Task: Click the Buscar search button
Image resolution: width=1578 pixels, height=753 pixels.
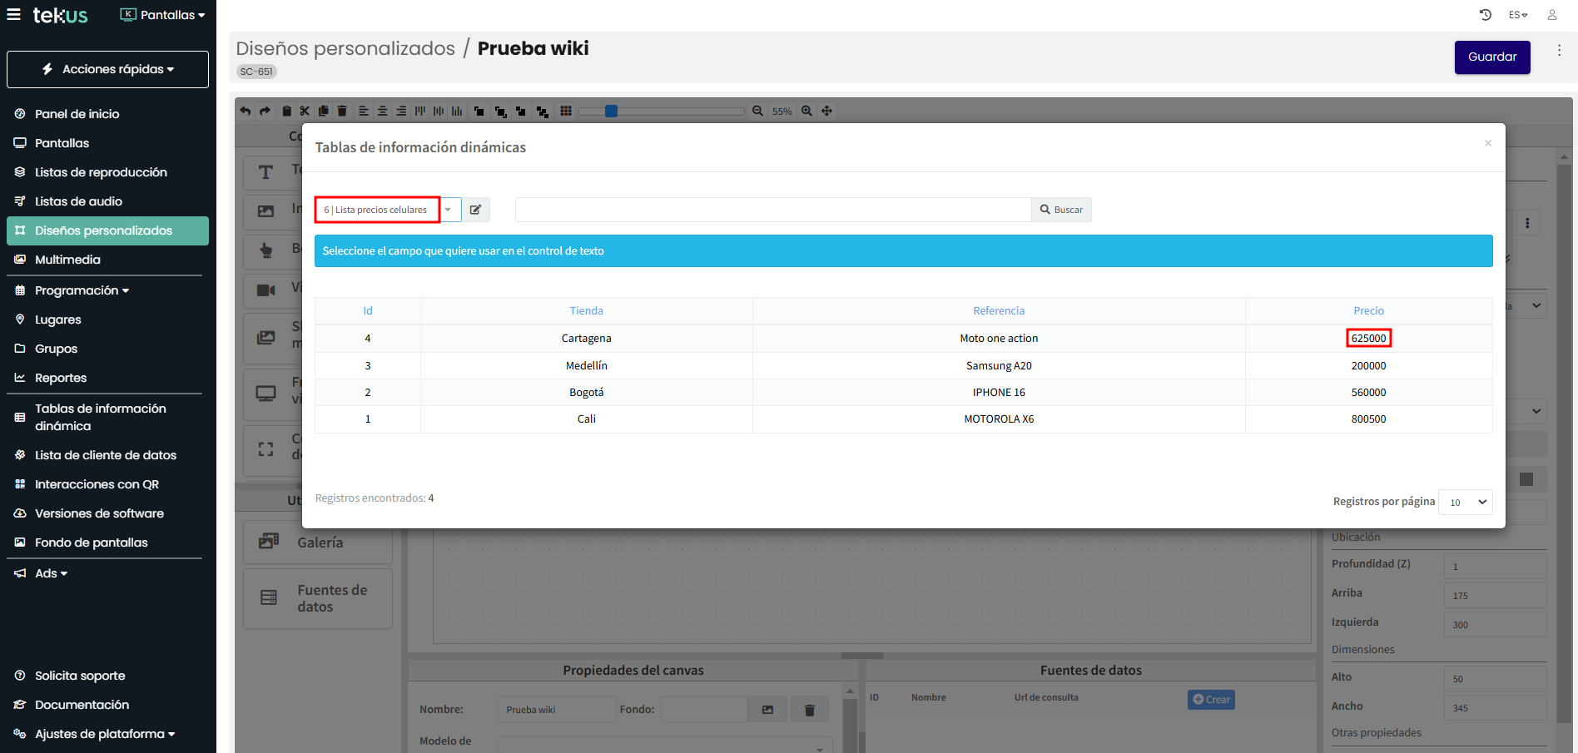Action: pos(1061,210)
